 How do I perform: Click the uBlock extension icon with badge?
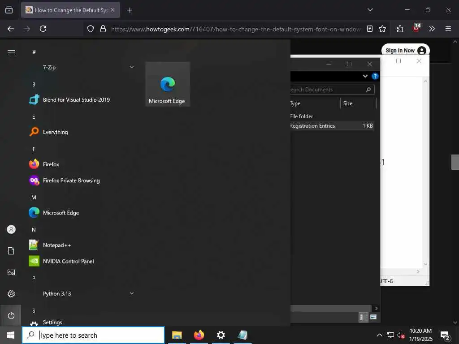pos(416,28)
